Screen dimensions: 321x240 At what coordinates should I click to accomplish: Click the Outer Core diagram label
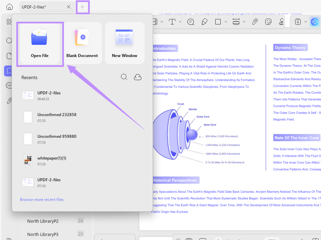click(203, 117)
